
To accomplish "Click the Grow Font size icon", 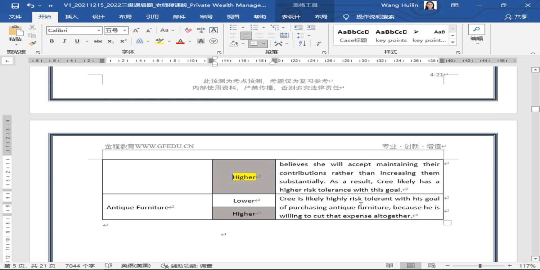I will click(x=136, y=30).
